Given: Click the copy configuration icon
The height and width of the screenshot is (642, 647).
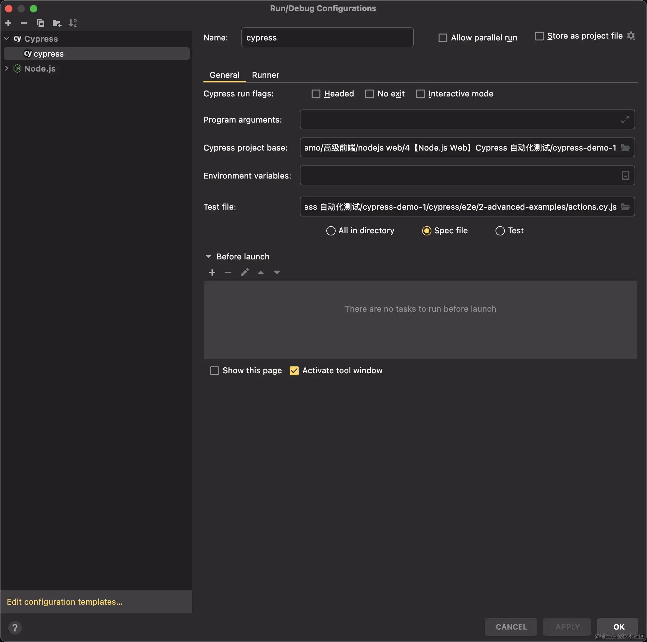Looking at the screenshot, I should coord(40,23).
